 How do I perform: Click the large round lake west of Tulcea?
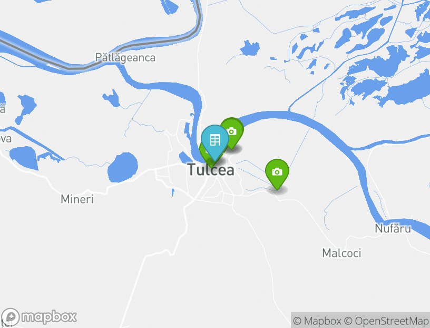(x=123, y=168)
